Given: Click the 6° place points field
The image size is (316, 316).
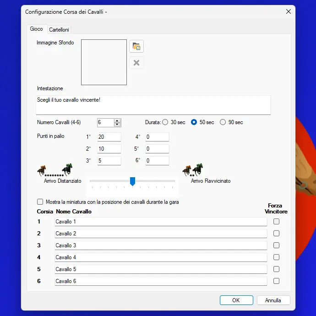Looking at the screenshot, I should [157, 161].
